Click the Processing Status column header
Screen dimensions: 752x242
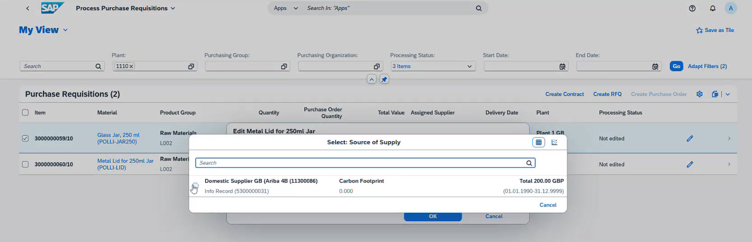click(620, 113)
